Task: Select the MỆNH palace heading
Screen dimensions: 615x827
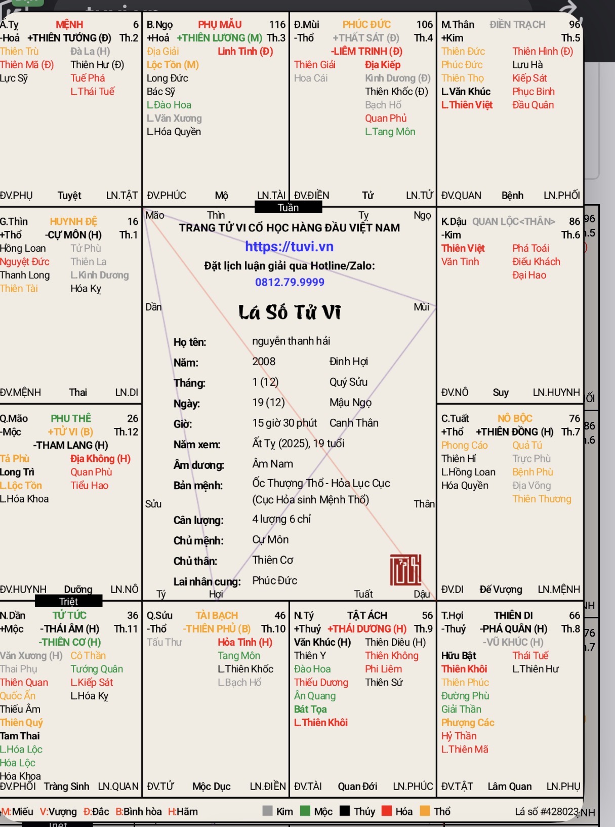Action: 69,24
